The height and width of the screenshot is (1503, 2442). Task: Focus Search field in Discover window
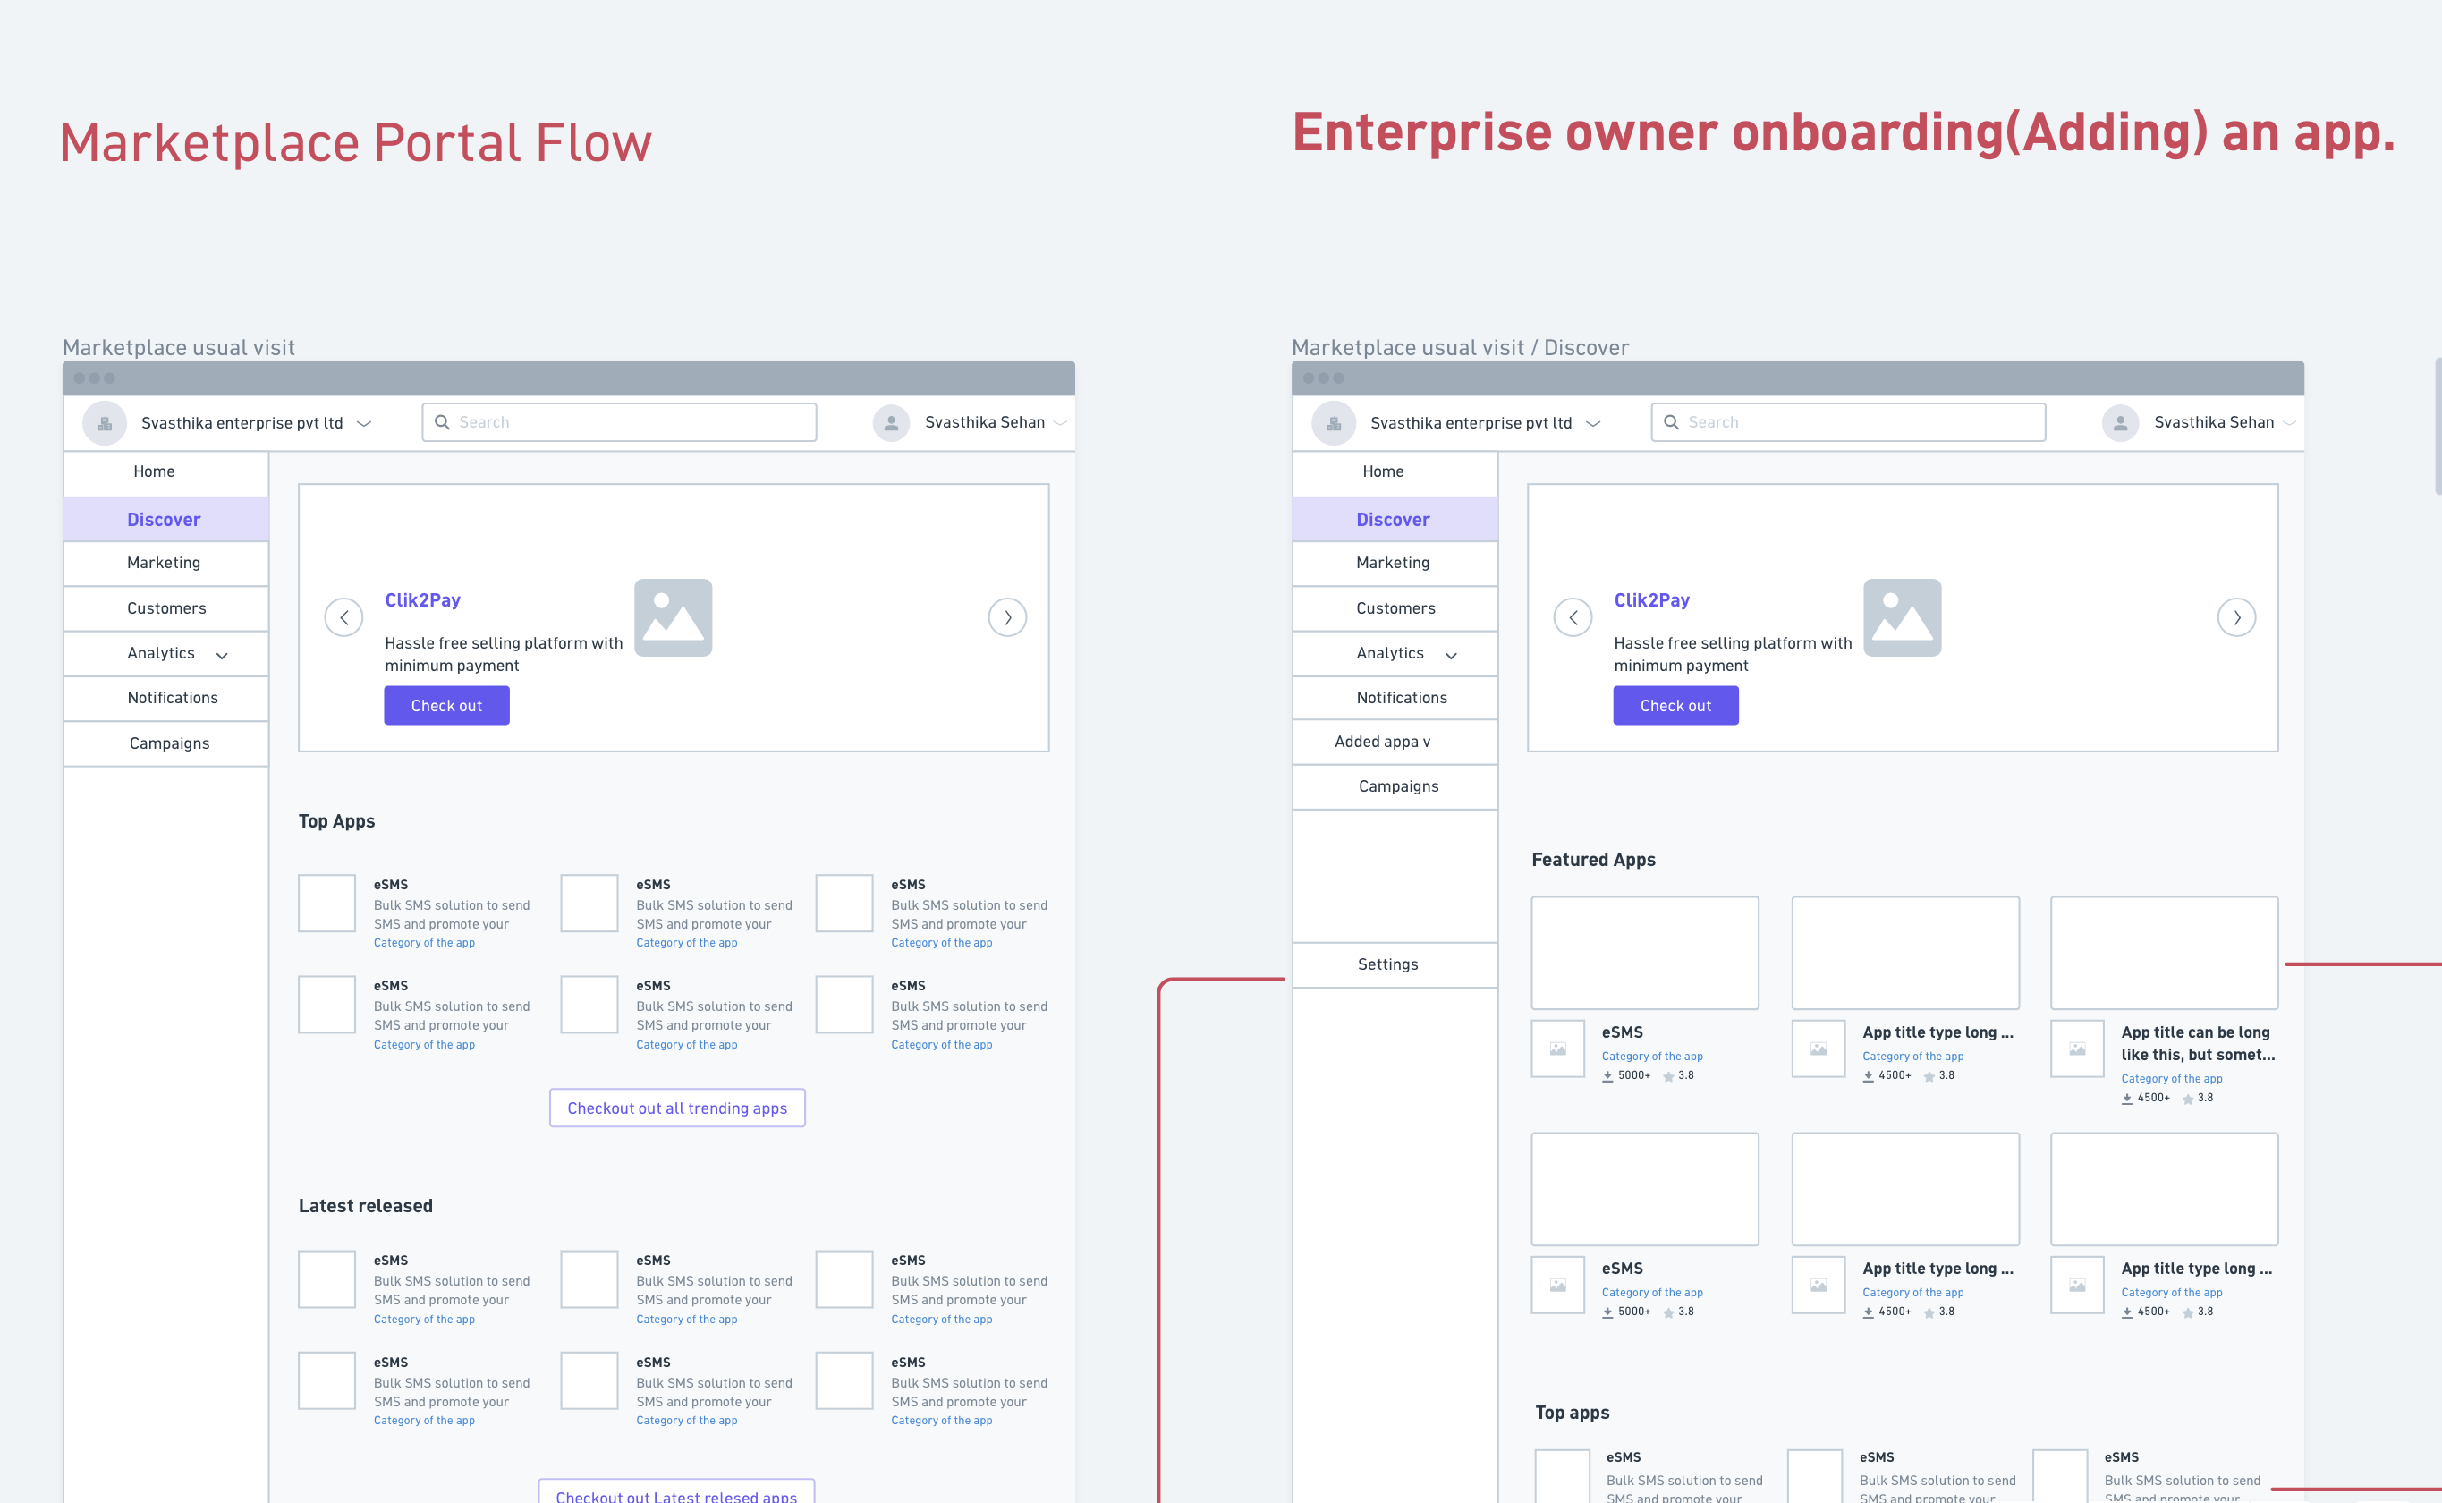tap(1849, 422)
